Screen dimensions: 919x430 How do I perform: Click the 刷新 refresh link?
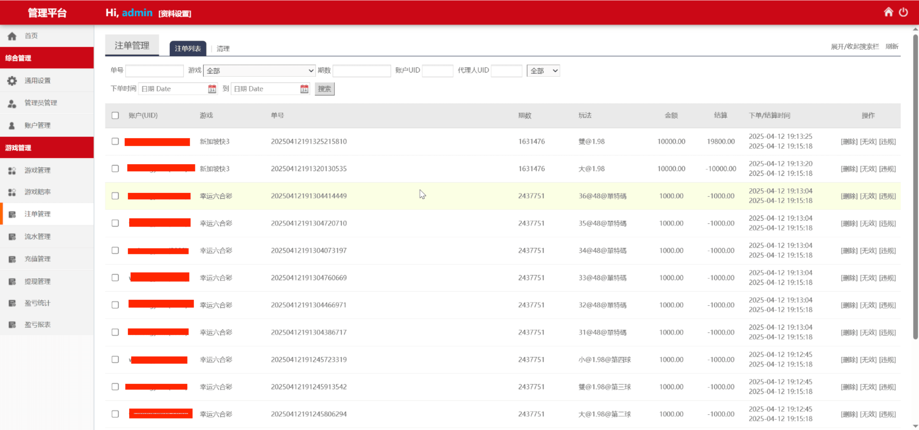click(892, 47)
